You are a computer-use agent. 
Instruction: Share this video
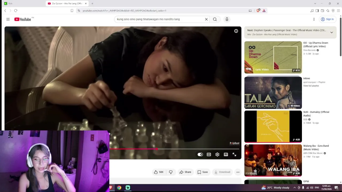tap(185, 172)
